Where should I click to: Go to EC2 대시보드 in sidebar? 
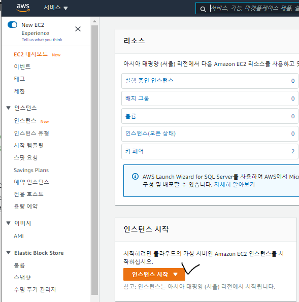(30, 54)
